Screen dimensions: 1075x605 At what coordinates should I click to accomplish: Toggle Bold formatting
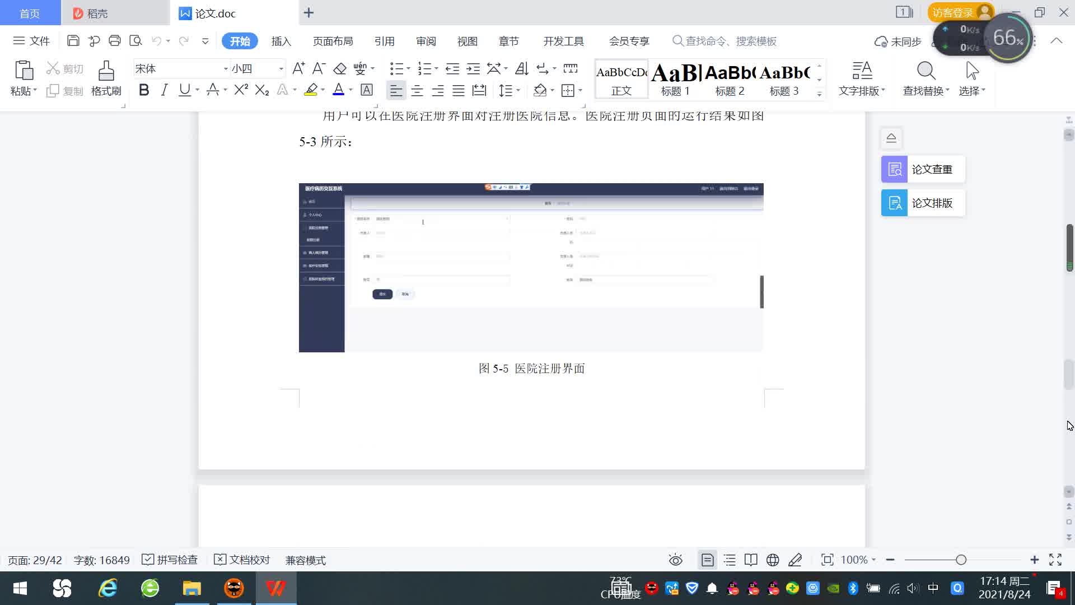click(144, 90)
